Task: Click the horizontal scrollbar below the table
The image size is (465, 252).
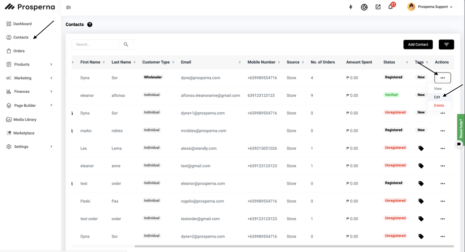Action: (x=263, y=246)
